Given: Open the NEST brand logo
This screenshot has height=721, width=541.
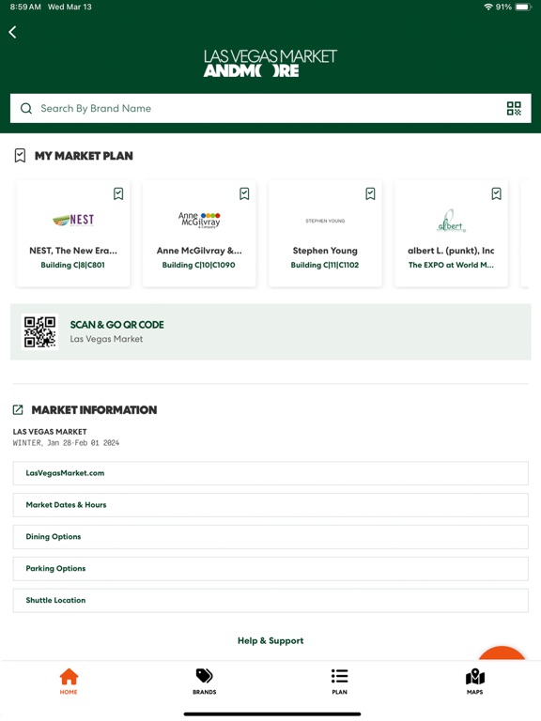Looking at the screenshot, I should (x=73, y=220).
